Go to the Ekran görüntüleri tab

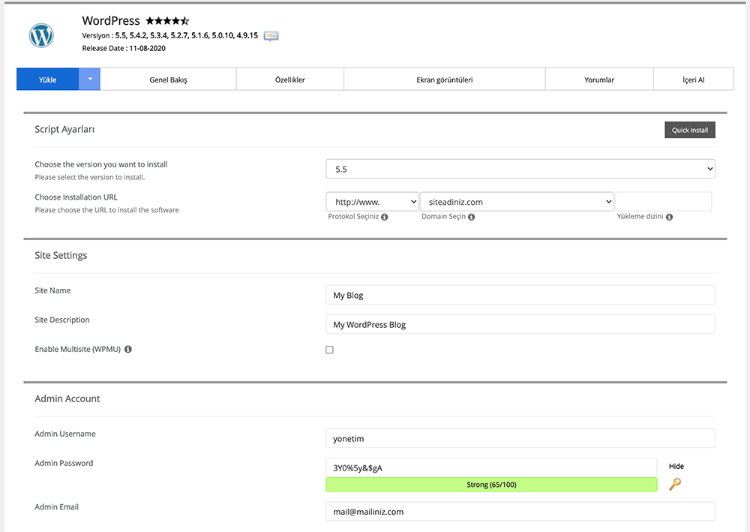tap(444, 80)
